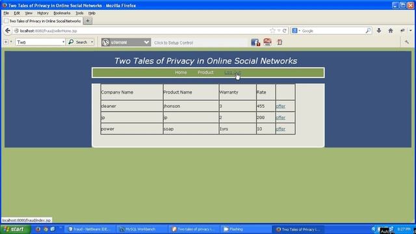The image size is (416, 234).
Task: Click the 455 rate cell
Action: pyautogui.click(x=266, y=106)
